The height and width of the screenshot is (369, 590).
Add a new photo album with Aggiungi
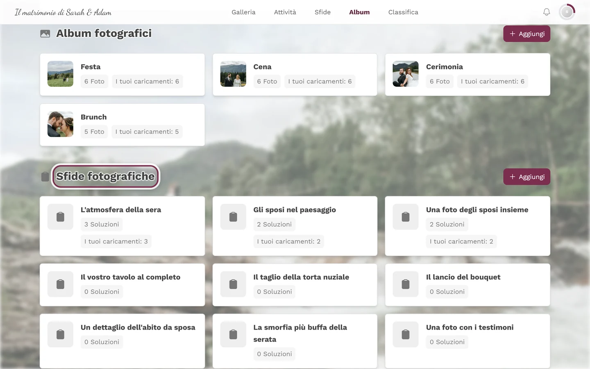[x=526, y=34]
